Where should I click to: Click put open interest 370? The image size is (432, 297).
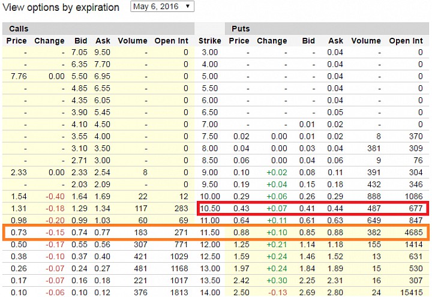(x=416, y=136)
